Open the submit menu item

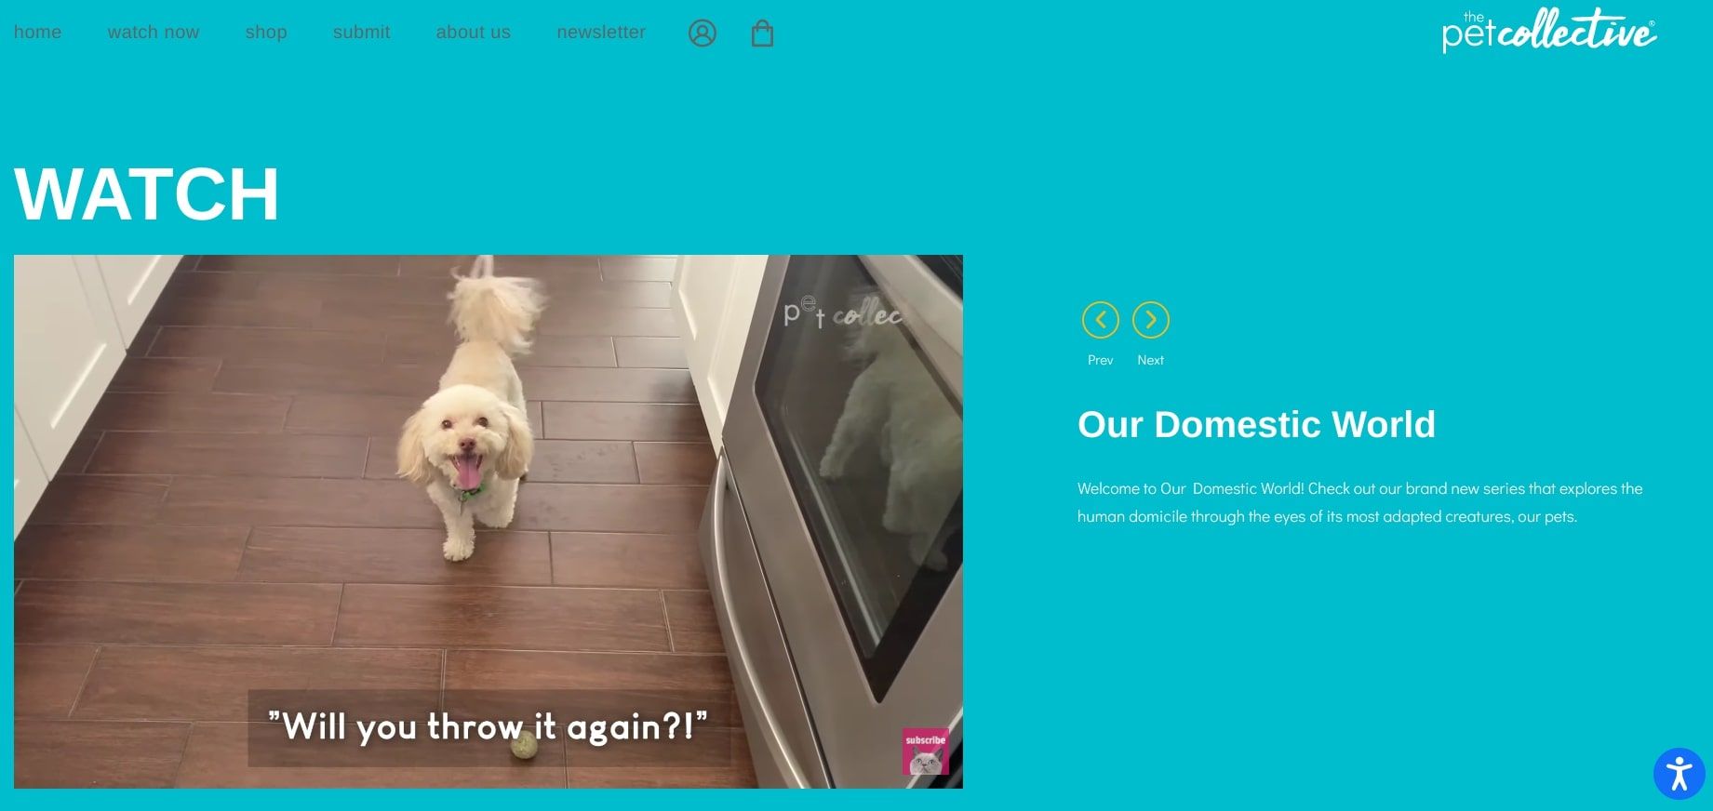[362, 33]
